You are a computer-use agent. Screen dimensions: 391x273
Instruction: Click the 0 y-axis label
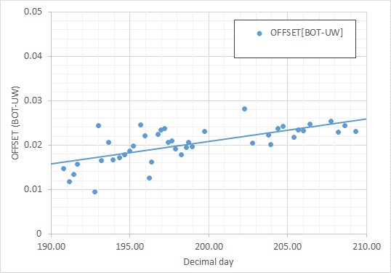(39, 234)
